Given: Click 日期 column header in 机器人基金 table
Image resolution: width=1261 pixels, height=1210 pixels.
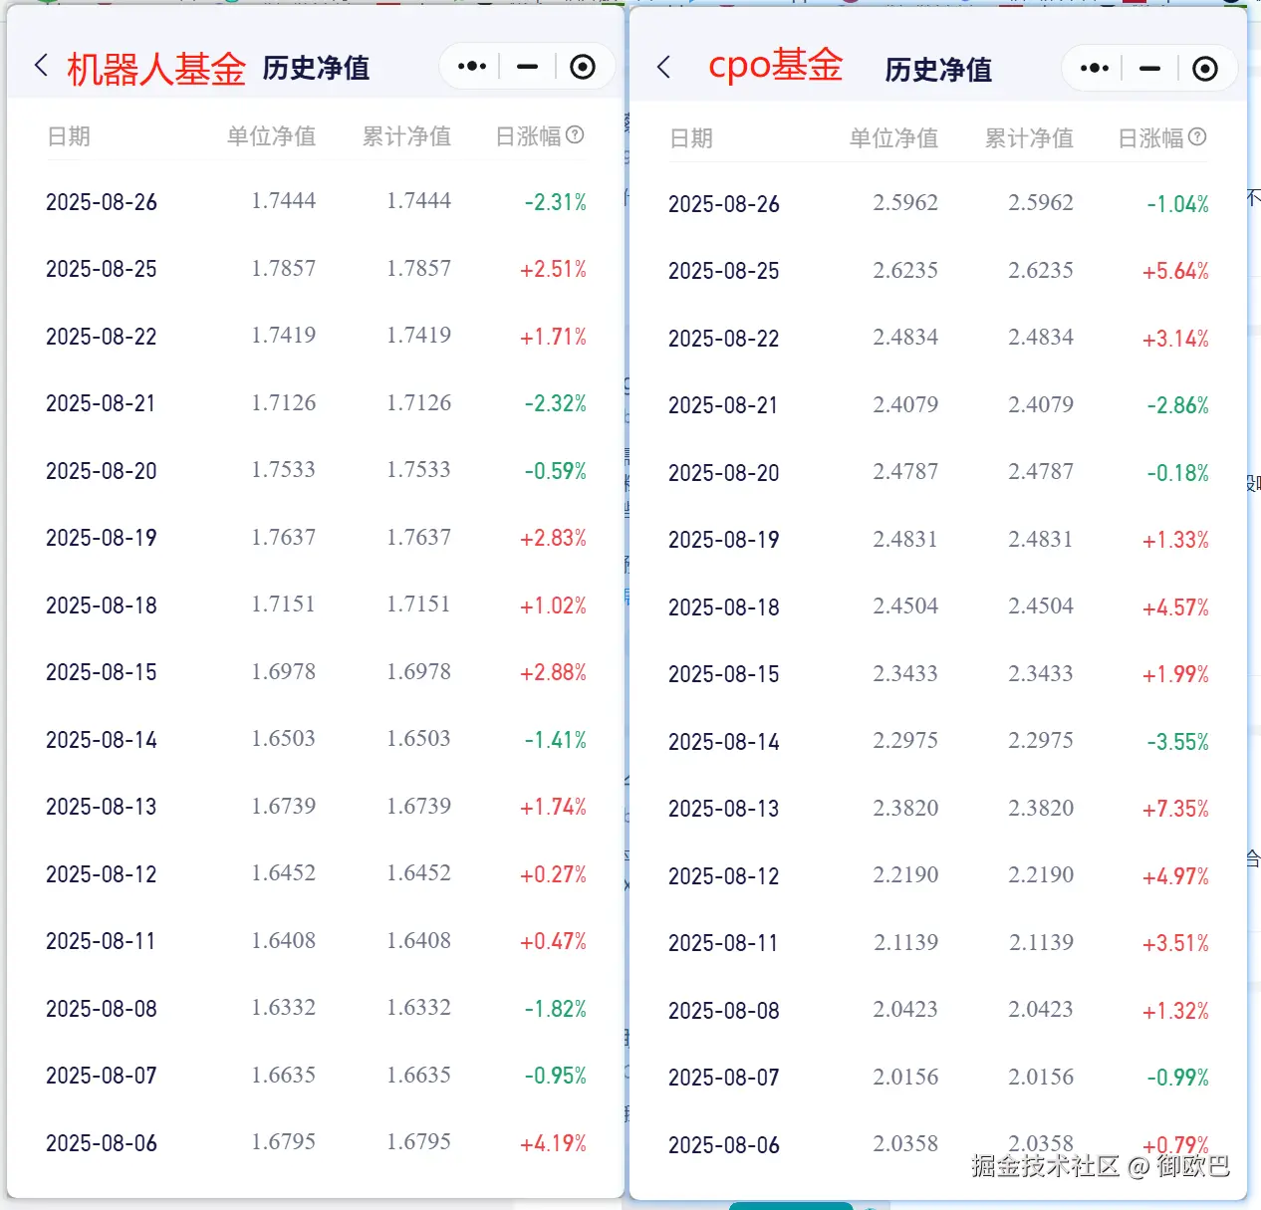Looking at the screenshot, I should coord(69,136).
